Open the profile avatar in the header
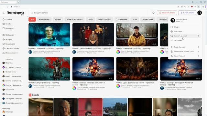Image resolution: width=207 pixels, height=116 pixels. pyautogui.click(x=200, y=13)
